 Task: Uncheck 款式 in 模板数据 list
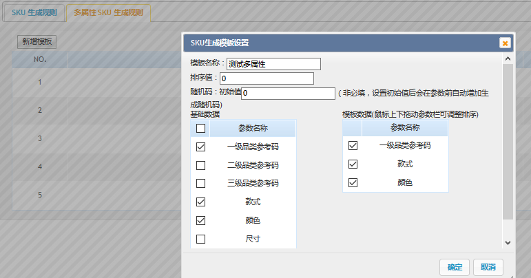(x=353, y=164)
